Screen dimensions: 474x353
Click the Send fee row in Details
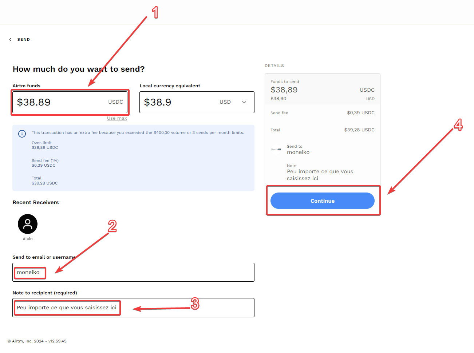(322, 113)
